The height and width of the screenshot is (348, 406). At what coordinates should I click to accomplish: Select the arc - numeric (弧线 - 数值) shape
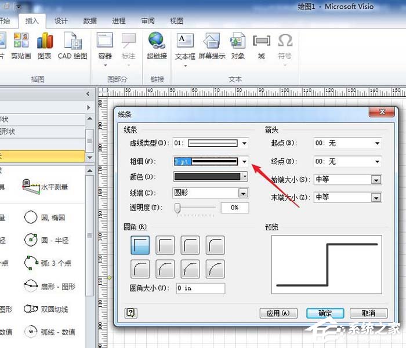[x=50, y=331]
